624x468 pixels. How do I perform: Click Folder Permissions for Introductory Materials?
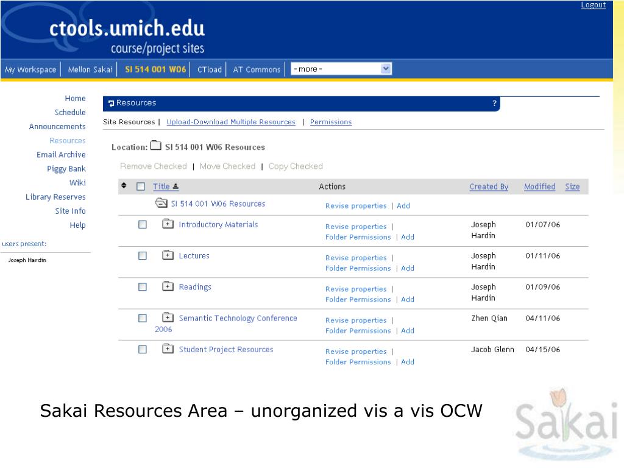click(x=358, y=237)
